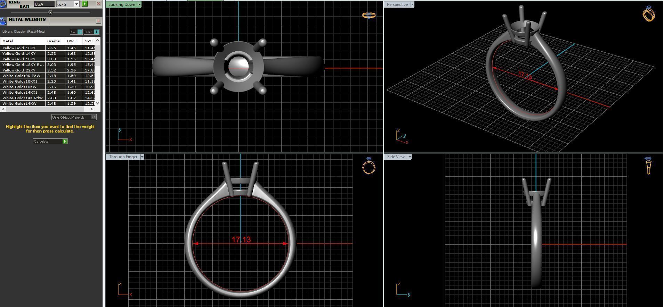Click the Side View viewport ring icon
This screenshot has width=663, height=307.
(648, 165)
